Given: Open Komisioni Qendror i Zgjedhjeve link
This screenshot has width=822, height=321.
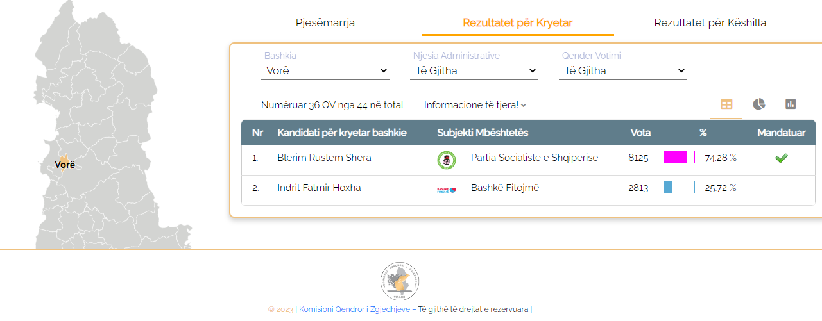Looking at the screenshot, I should pyautogui.click(x=354, y=309).
